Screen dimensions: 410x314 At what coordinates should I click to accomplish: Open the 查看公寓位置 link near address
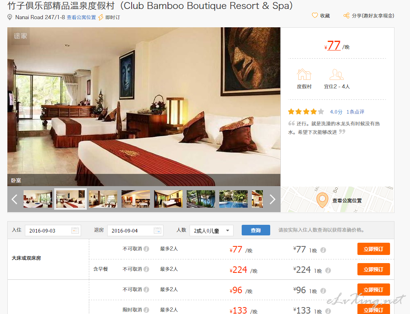[82, 17]
